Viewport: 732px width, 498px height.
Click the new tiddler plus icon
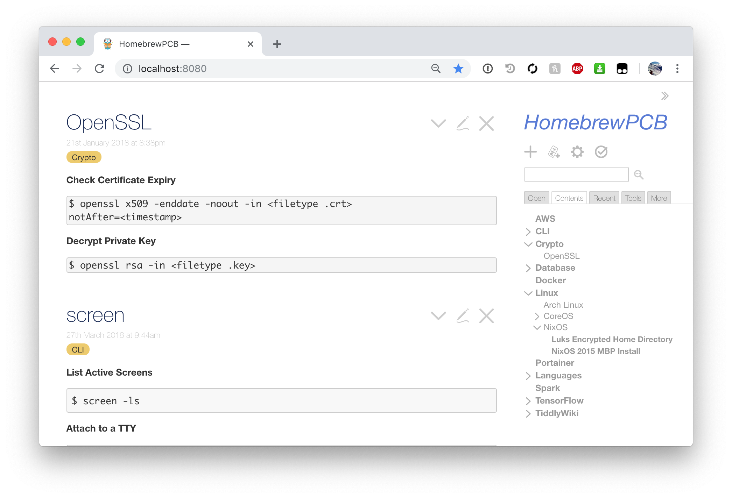pos(530,152)
